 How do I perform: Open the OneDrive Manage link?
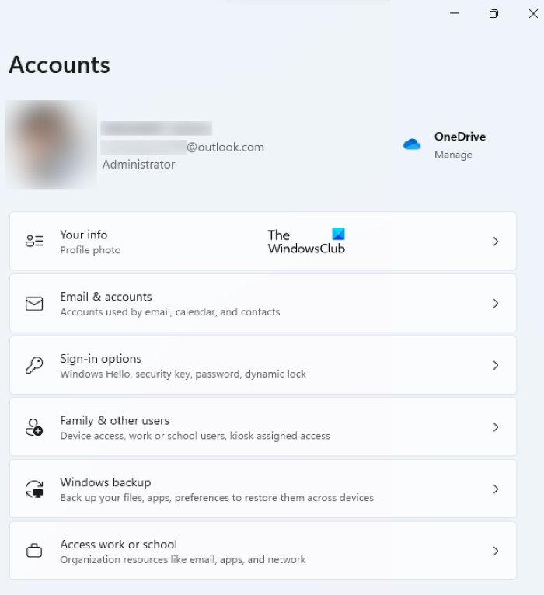pyautogui.click(x=453, y=155)
